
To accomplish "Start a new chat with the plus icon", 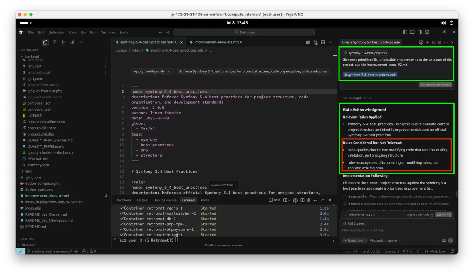I will 427,42.
